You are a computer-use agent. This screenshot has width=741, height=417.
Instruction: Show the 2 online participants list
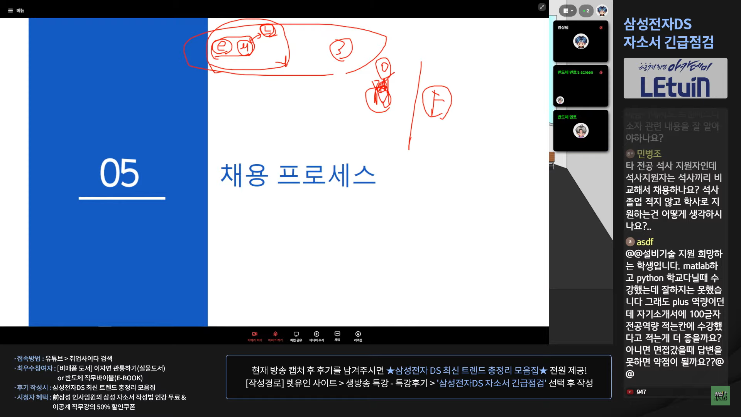click(586, 11)
